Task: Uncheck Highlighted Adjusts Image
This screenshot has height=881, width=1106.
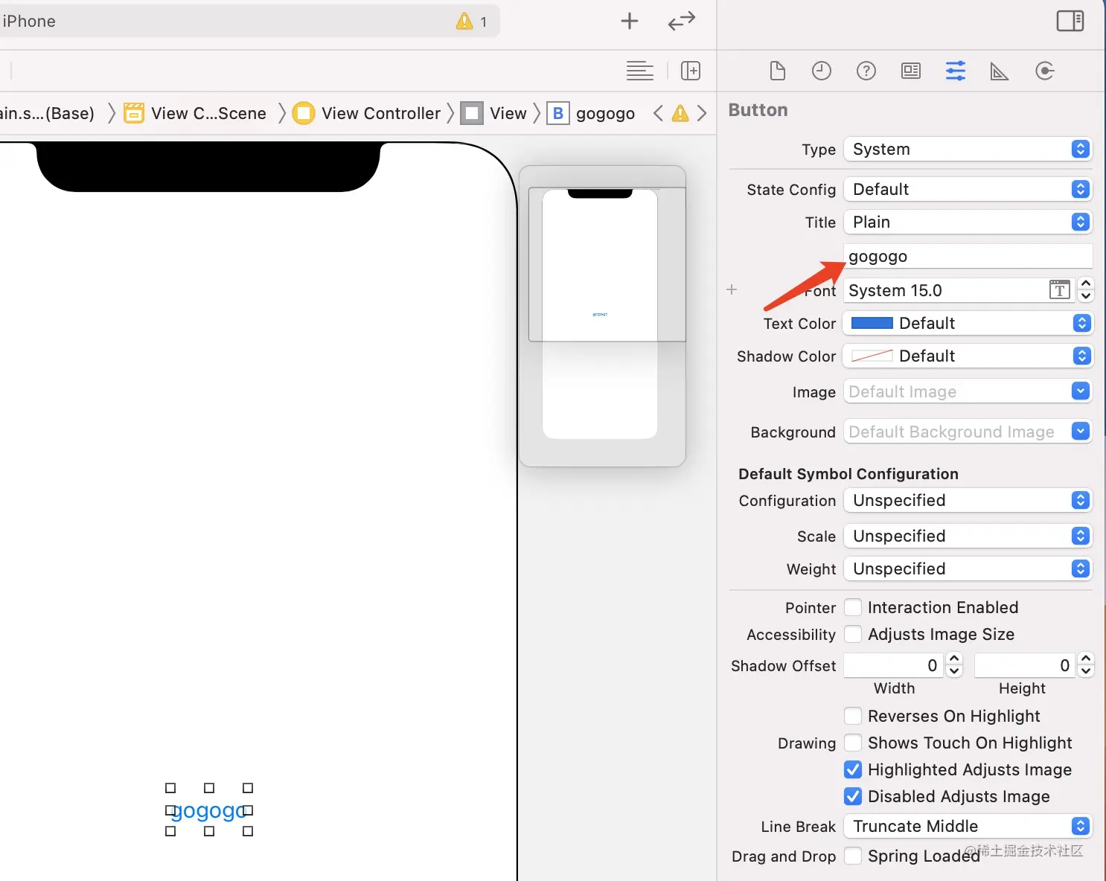Action: tap(853, 769)
